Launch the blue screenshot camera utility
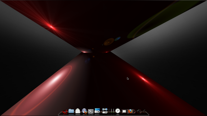Viewport: 207px width, 116px height. [97, 111]
